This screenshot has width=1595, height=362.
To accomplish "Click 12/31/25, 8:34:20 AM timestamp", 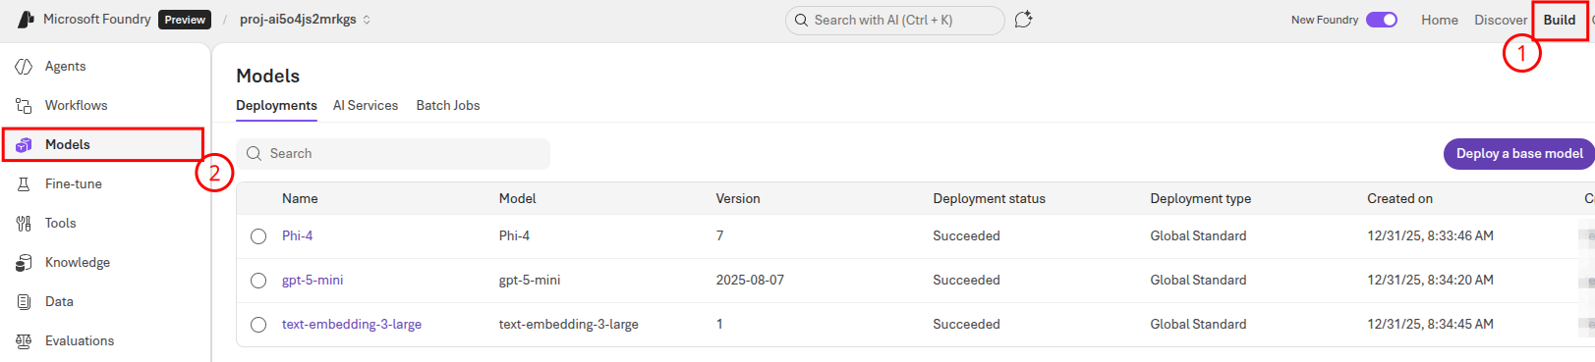I will point(1430,280).
